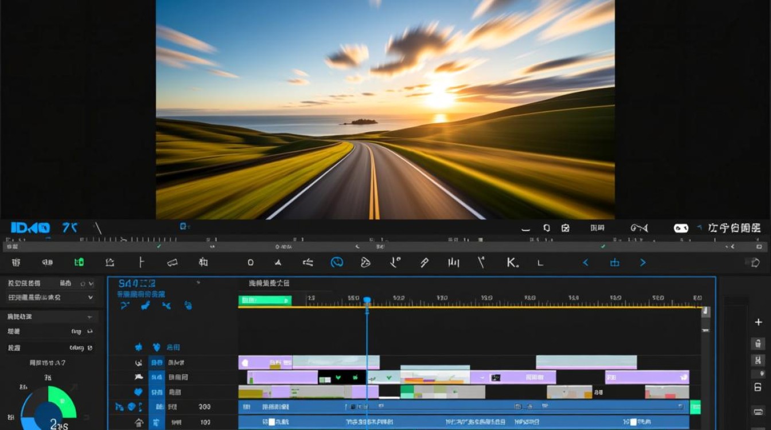Click the trash icon in the right sidebar
The height and width of the screenshot is (430, 771).
(758, 343)
